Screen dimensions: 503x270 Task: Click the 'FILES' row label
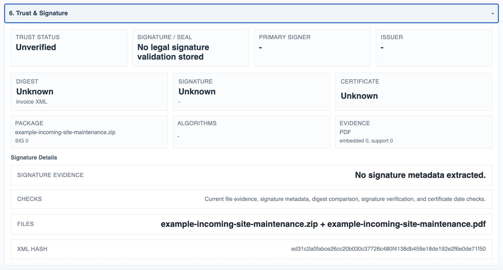(25, 224)
